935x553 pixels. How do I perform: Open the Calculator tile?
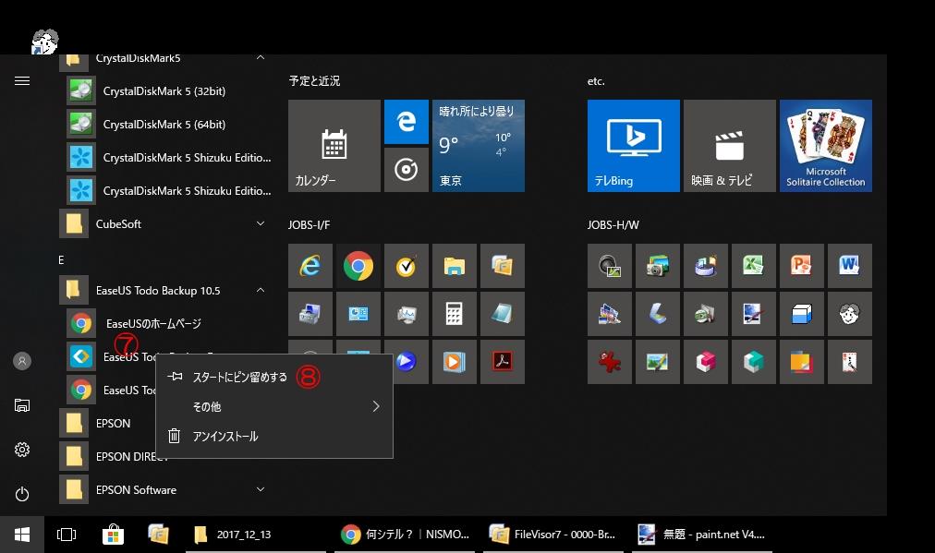(455, 314)
